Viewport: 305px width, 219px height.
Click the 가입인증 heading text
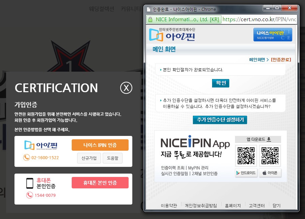(26, 105)
